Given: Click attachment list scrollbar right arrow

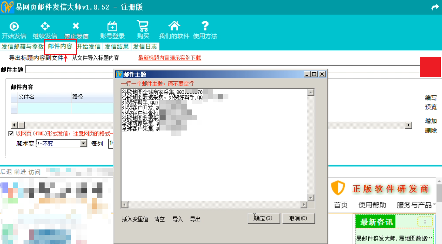Looking at the screenshot, I should coord(409,125).
